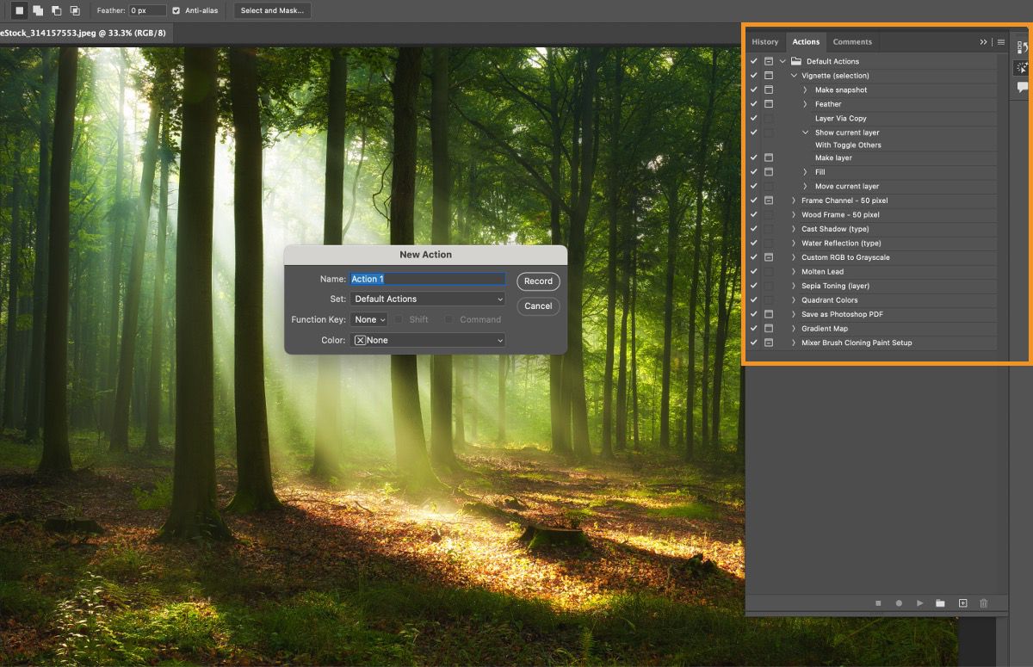1033x667 pixels.
Task: Open the Color selector showing None
Action: (x=428, y=340)
